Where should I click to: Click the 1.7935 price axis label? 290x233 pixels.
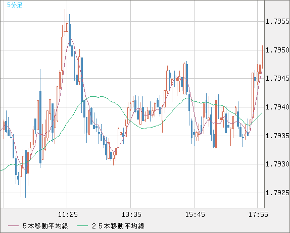(277, 136)
